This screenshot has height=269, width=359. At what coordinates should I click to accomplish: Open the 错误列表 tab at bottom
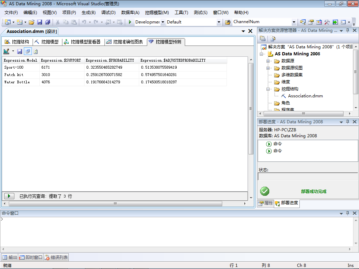pos(56,257)
